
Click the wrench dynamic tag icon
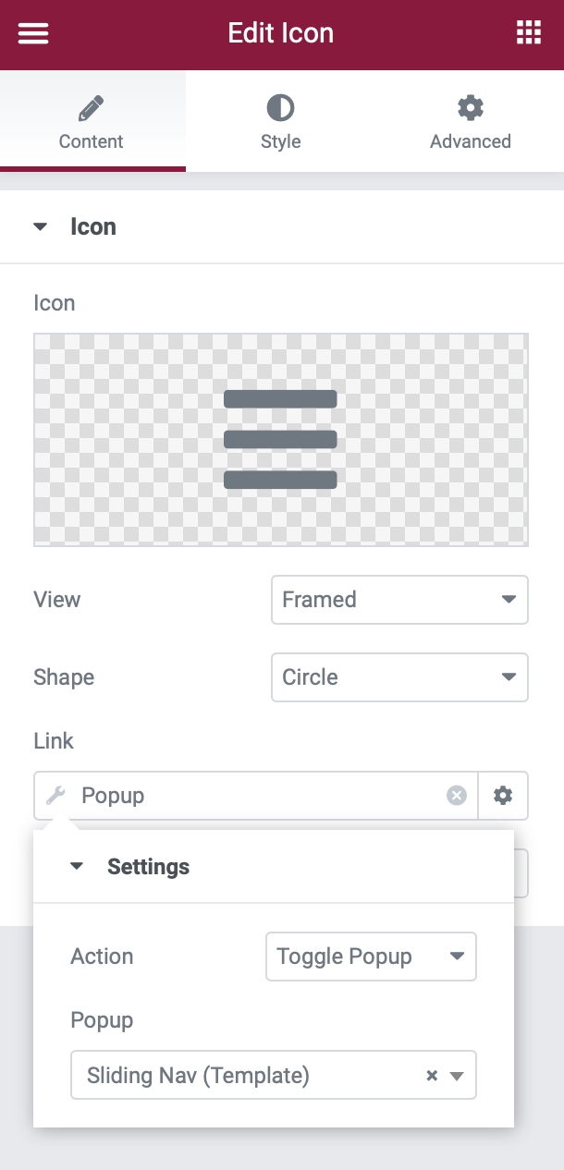tap(55, 796)
